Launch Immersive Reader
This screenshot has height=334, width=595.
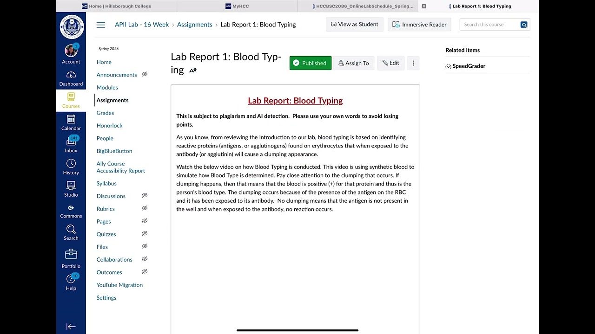(419, 25)
